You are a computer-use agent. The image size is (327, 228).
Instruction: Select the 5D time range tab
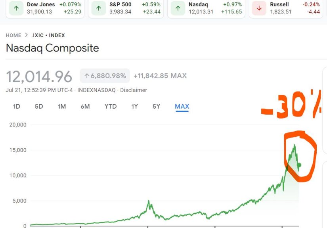pyautogui.click(x=39, y=106)
